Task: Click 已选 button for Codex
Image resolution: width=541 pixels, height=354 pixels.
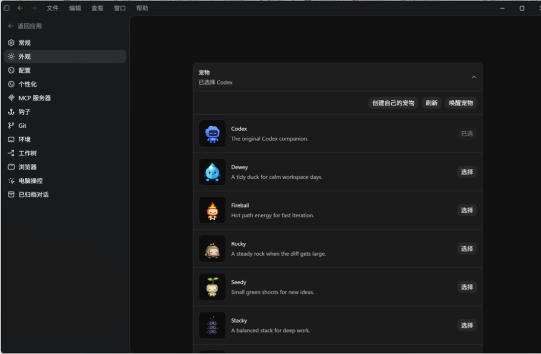Action: pyautogui.click(x=467, y=134)
